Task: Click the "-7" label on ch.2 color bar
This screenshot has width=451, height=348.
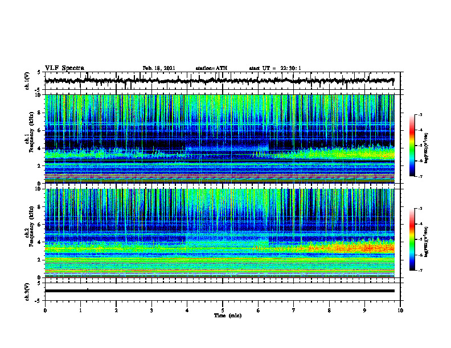Action: coord(420,270)
